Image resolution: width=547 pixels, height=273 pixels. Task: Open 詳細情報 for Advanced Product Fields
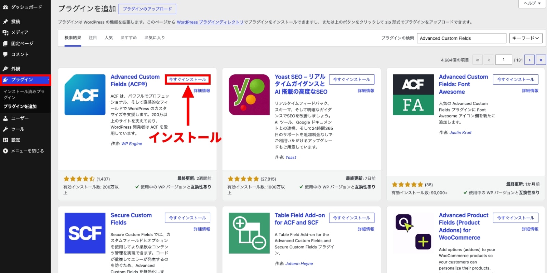[x=530, y=229]
